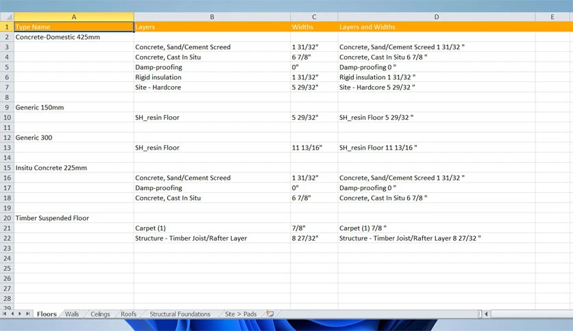
Task: Select 'Rigid insulation 1 31/32' combined cell
Action: [437, 77]
